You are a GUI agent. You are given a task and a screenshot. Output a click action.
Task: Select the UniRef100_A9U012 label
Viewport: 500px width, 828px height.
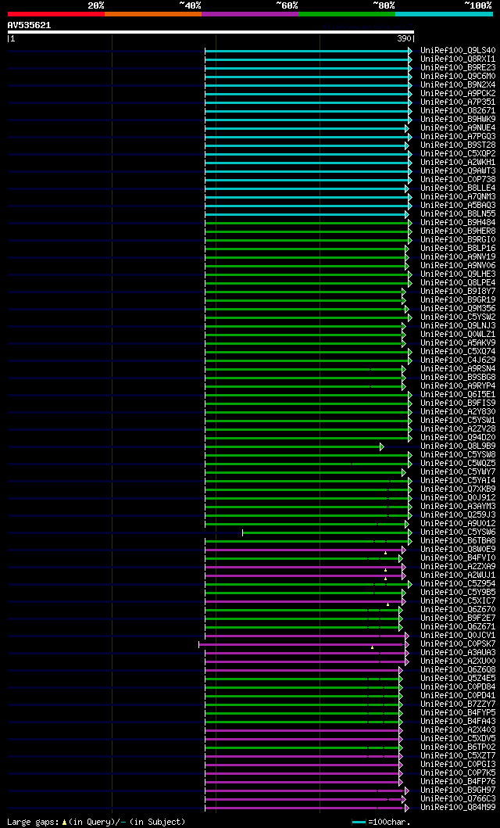[x=459, y=524]
